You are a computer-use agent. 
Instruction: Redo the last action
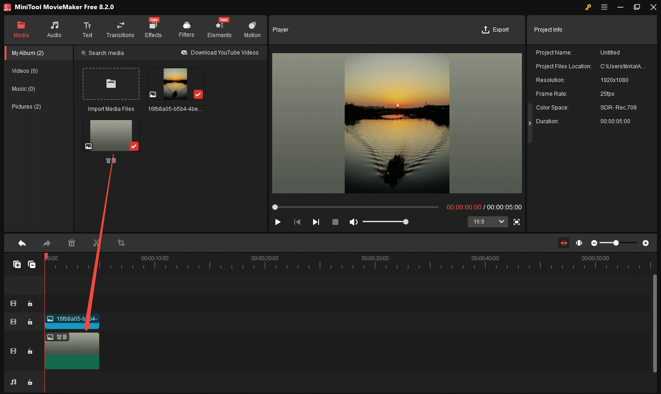(x=47, y=243)
